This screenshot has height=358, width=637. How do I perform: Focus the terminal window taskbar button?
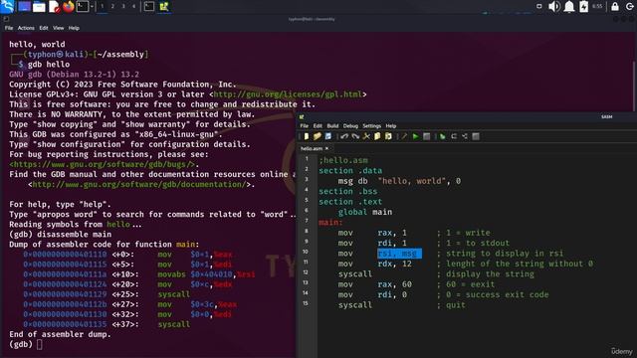(149, 7)
